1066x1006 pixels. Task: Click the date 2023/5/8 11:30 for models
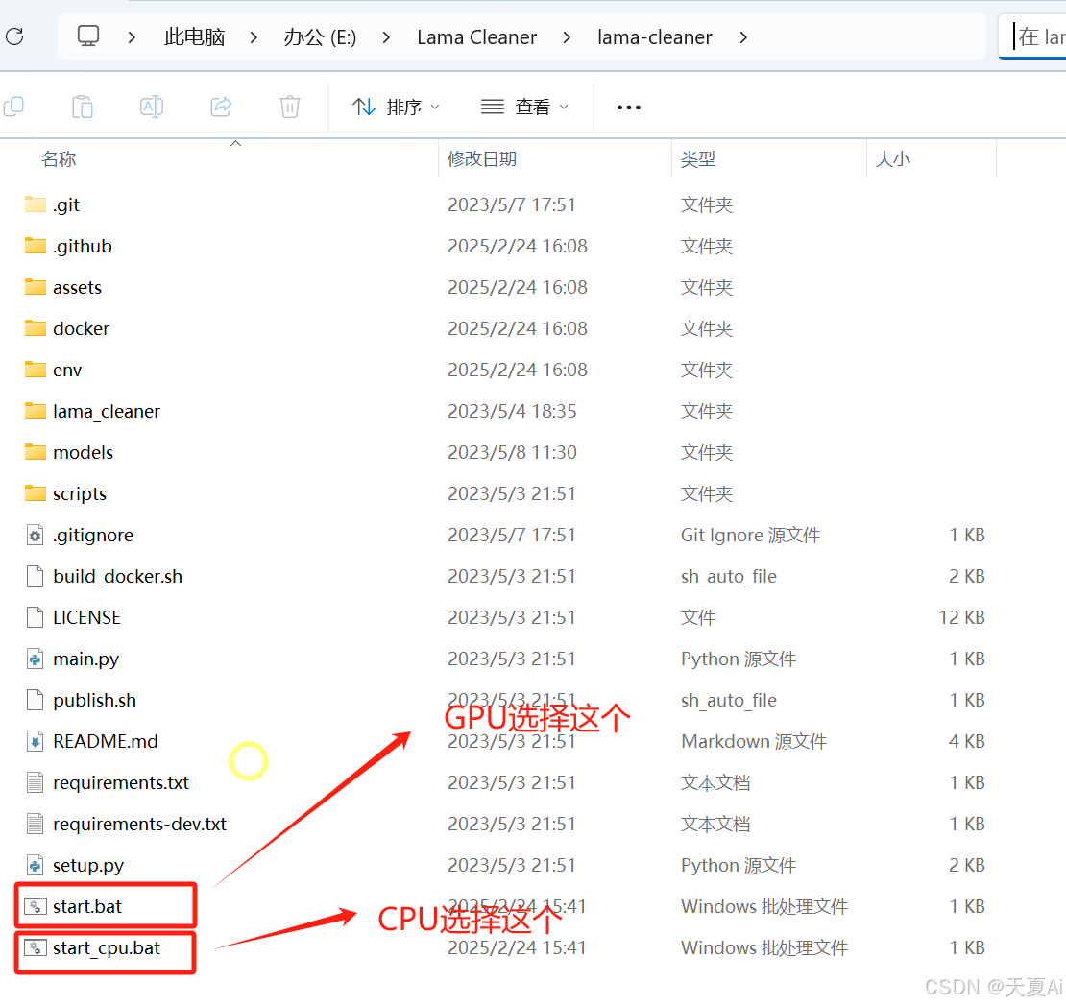(512, 453)
